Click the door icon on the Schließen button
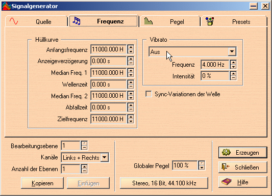Viewport: 272px width, 196px height. pos(226,167)
